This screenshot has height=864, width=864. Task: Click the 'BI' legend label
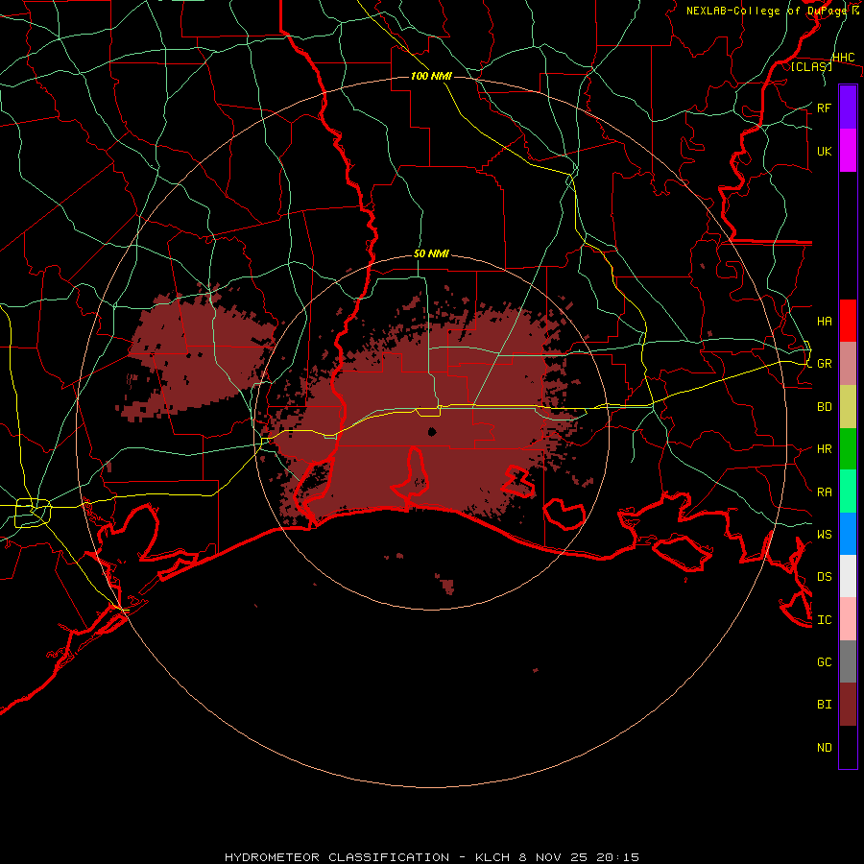click(x=824, y=704)
